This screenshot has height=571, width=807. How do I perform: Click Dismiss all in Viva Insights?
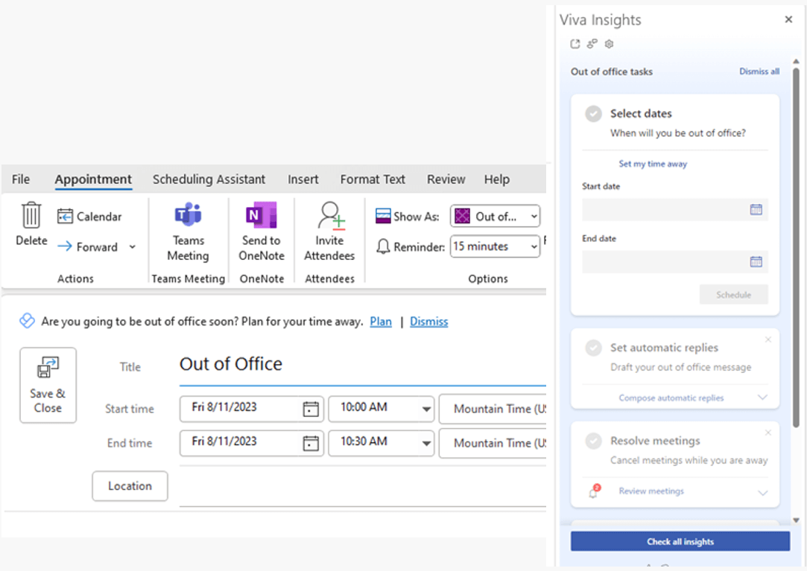point(759,71)
